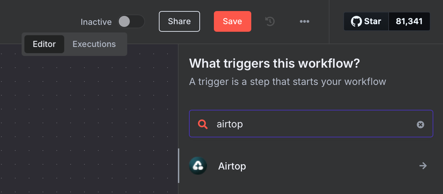Click the Share button
The image size is (443, 194).
point(179,21)
